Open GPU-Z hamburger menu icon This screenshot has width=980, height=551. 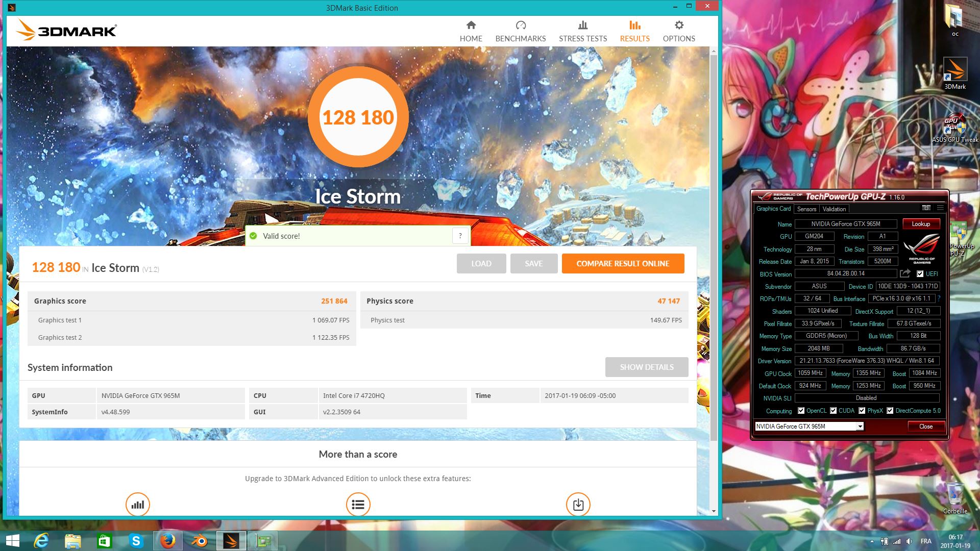tap(940, 208)
